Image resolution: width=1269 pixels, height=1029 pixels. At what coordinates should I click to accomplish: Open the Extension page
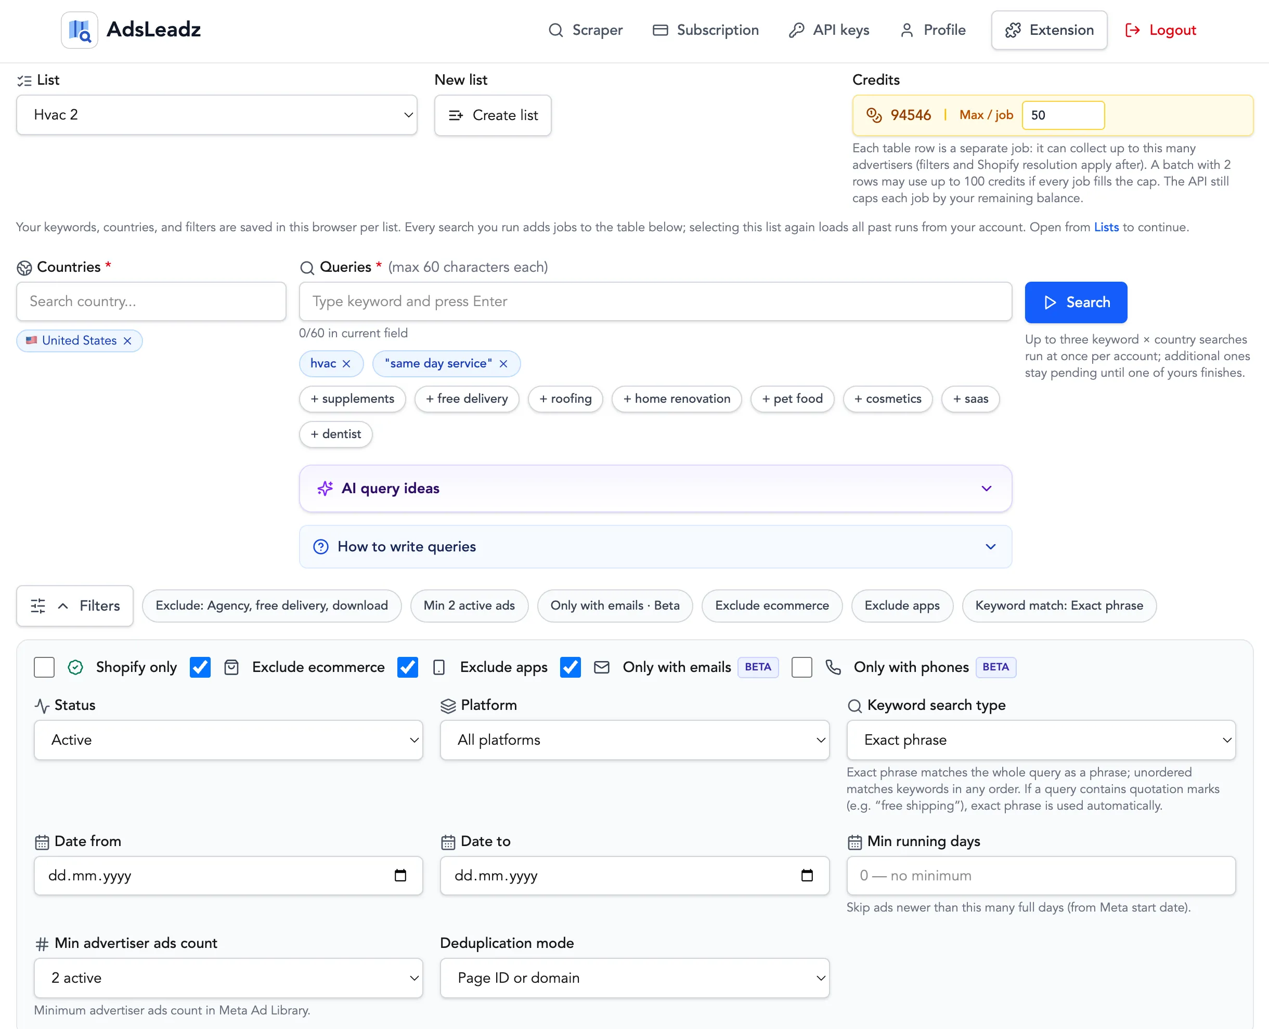pyautogui.click(x=1048, y=30)
